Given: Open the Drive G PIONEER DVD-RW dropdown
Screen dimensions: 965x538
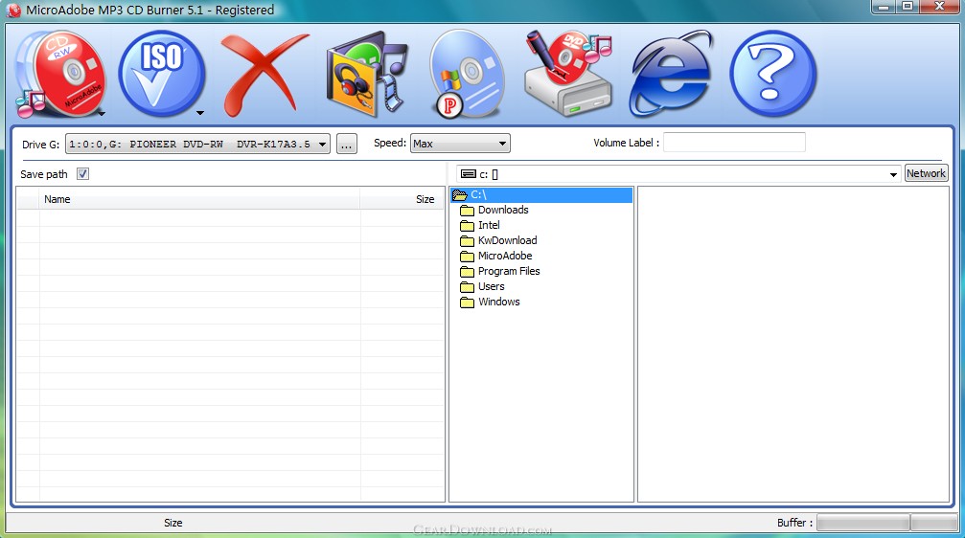Looking at the screenshot, I should [197, 144].
